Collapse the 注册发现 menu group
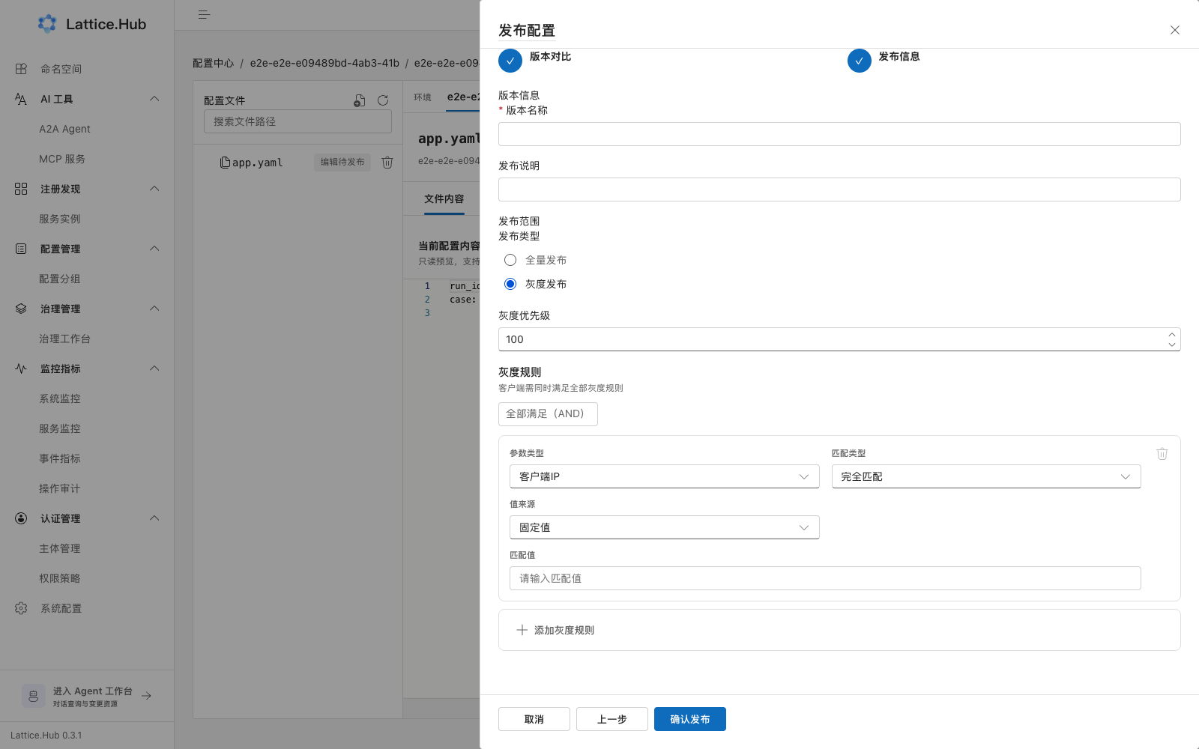This screenshot has width=1199, height=749. coord(154,189)
